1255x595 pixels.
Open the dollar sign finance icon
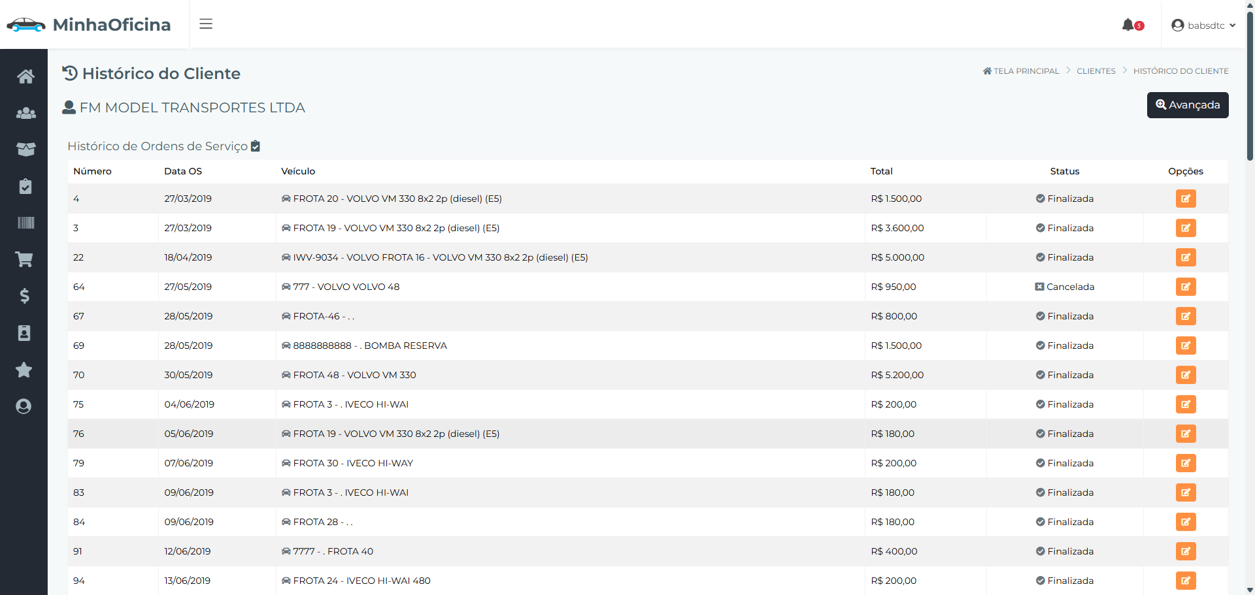[24, 296]
